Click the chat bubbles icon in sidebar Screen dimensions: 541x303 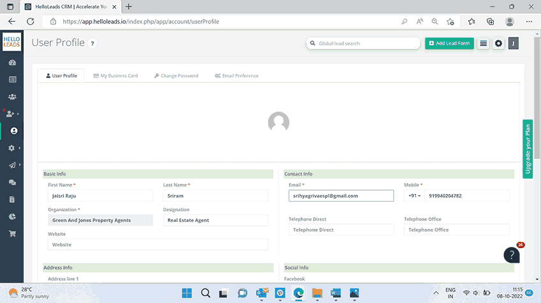pos(12,182)
